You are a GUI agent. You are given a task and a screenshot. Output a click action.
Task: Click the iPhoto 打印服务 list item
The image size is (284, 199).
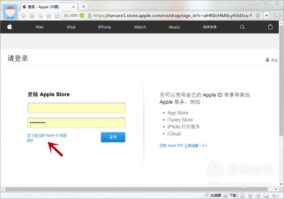(184, 127)
